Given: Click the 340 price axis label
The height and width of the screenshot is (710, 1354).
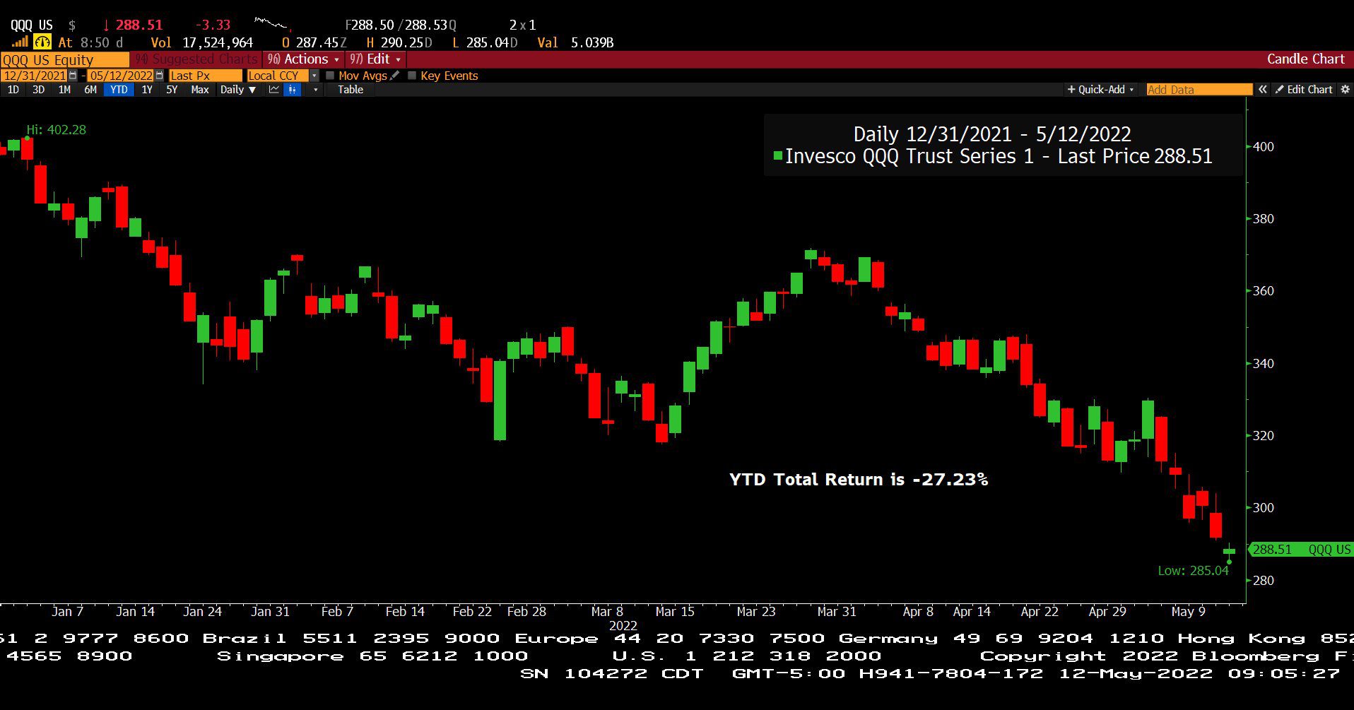Looking at the screenshot, I should pyautogui.click(x=1264, y=364).
